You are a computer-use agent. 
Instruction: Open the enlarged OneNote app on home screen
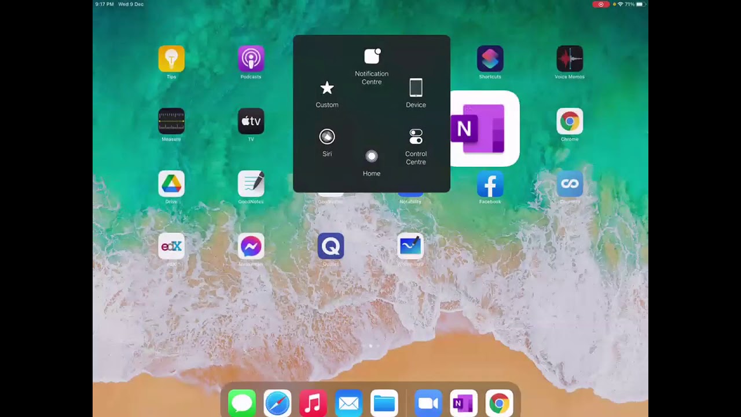485,129
